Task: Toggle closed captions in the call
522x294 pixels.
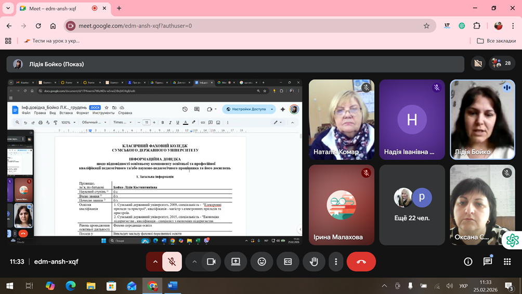Action: tap(288, 262)
